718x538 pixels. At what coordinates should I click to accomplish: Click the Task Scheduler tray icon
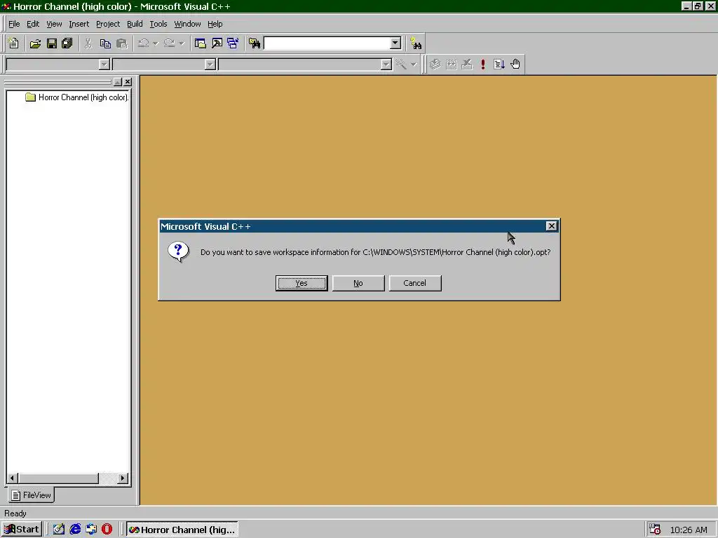coord(655,530)
